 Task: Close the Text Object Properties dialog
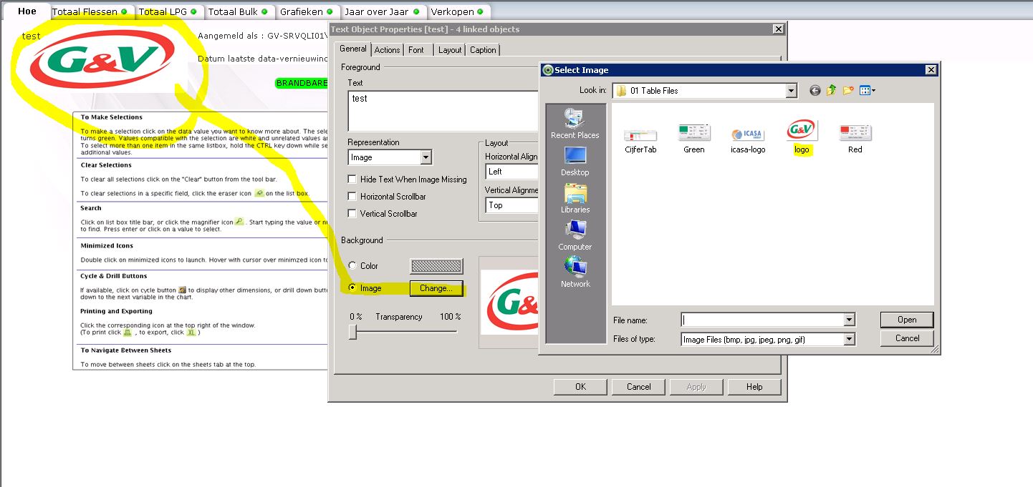pos(778,29)
